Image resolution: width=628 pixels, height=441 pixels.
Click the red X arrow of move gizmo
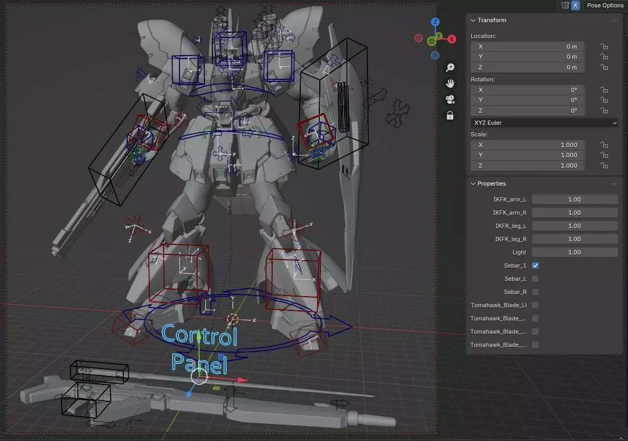tap(241, 380)
